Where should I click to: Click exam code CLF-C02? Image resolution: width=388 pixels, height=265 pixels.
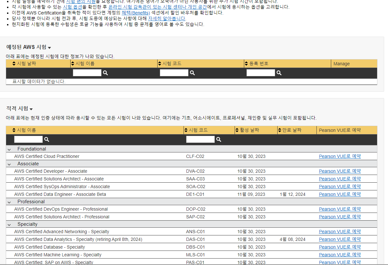click(195, 156)
